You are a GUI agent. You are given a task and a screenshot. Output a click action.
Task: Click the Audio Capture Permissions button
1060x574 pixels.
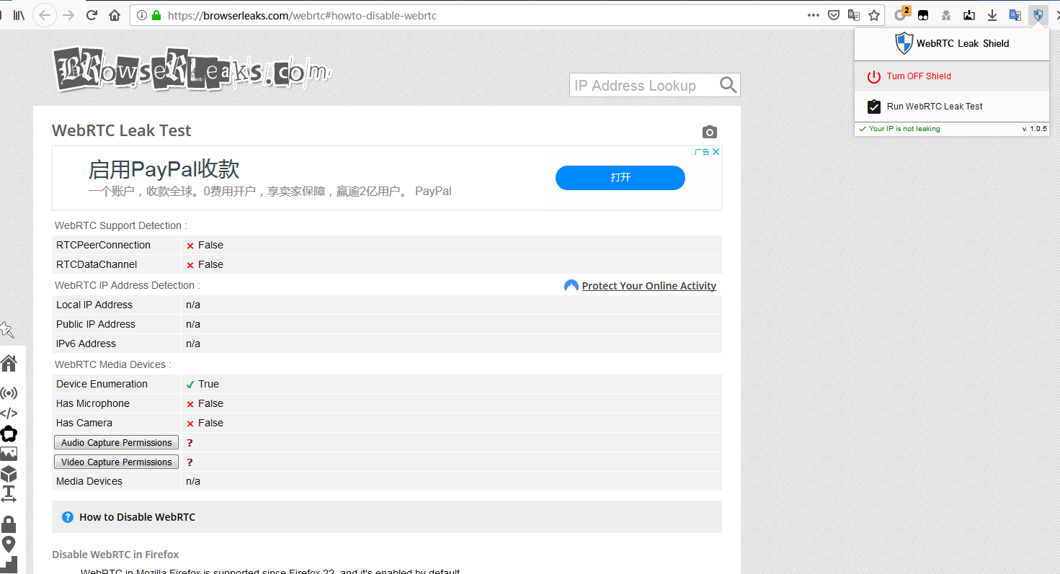tap(116, 441)
